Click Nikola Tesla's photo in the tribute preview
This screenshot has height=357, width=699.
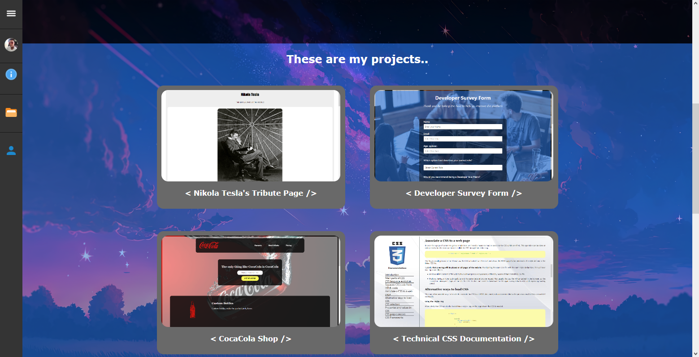click(x=250, y=144)
